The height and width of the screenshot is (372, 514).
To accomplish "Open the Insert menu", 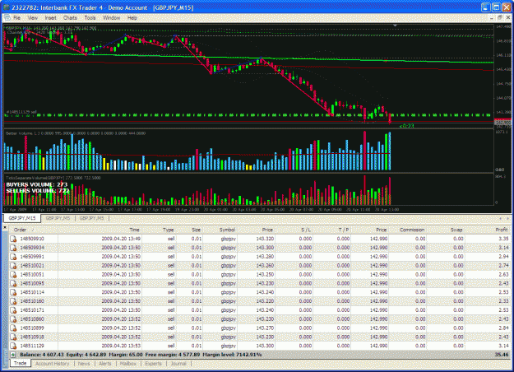I will click(x=50, y=18).
